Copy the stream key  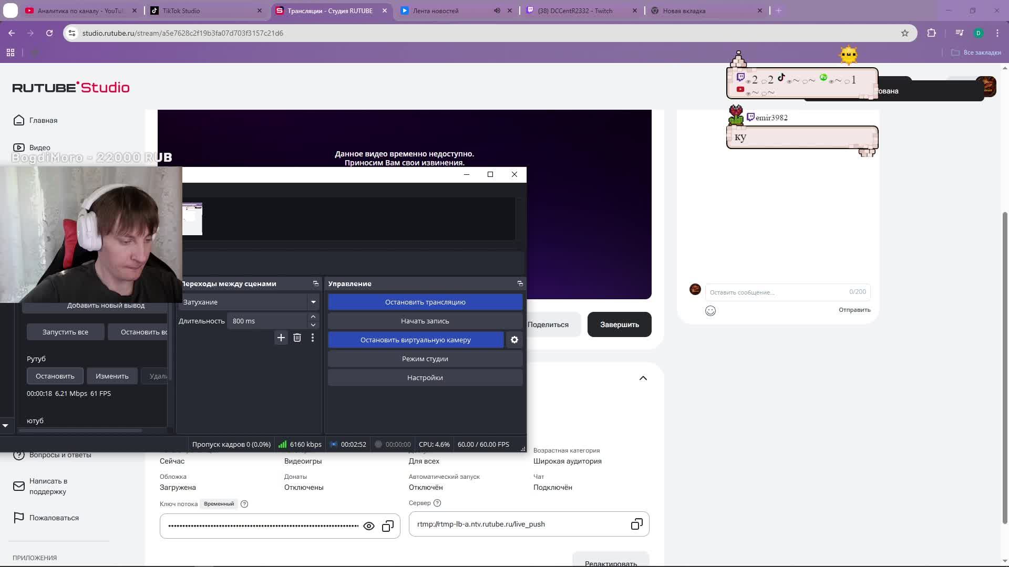tap(388, 526)
